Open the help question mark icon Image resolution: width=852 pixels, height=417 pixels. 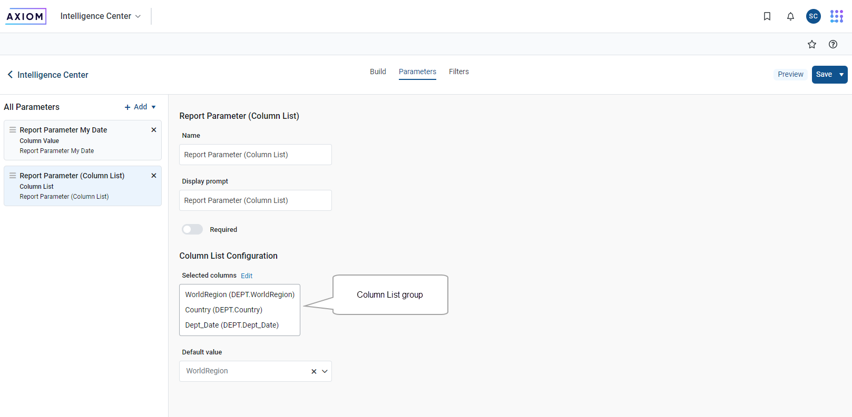(x=833, y=44)
